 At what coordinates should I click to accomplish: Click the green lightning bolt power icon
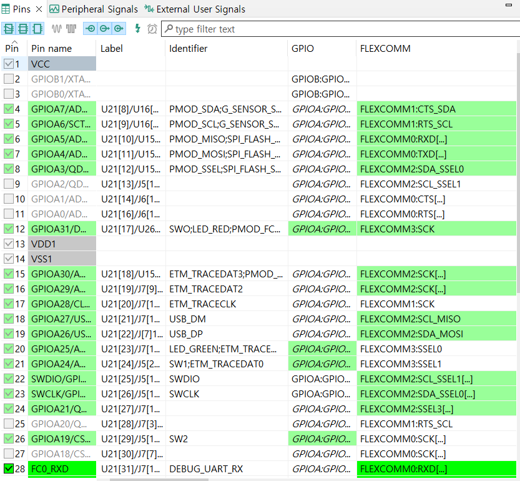137,29
